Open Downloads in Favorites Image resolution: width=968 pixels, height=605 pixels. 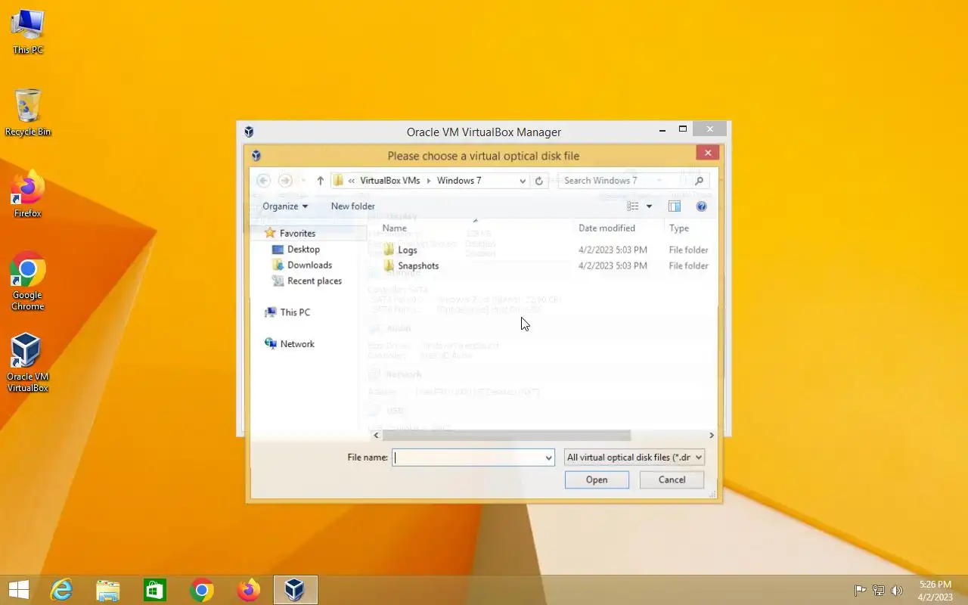[x=309, y=265]
